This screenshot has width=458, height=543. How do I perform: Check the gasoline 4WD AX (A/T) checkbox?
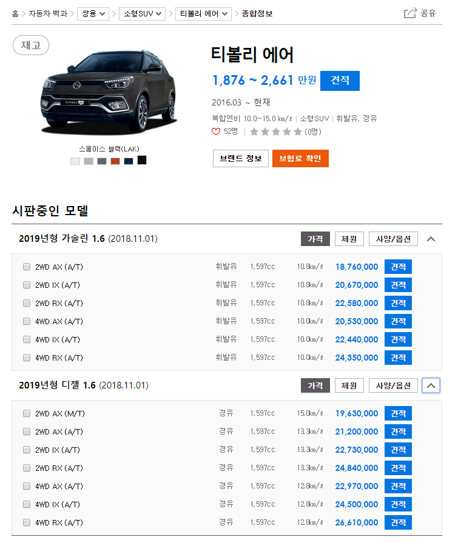coord(27,321)
